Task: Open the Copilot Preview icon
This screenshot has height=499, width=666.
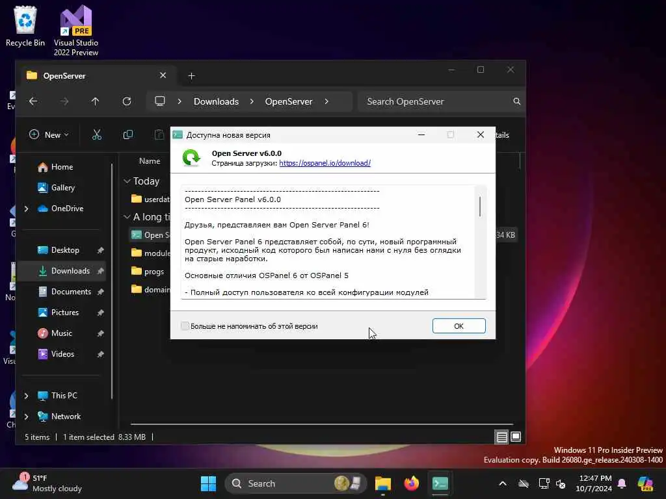Action: [645, 483]
